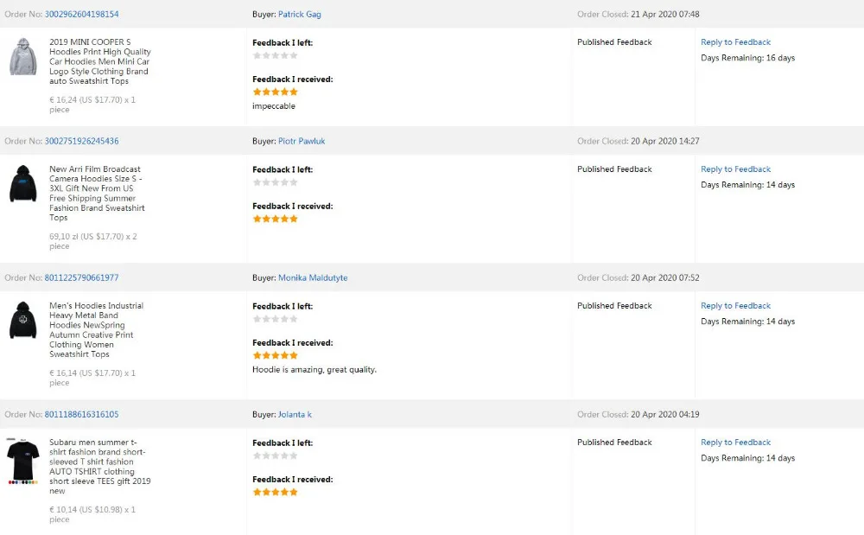
Task: Open order number 8011188616316105
Action: (x=81, y=414)
